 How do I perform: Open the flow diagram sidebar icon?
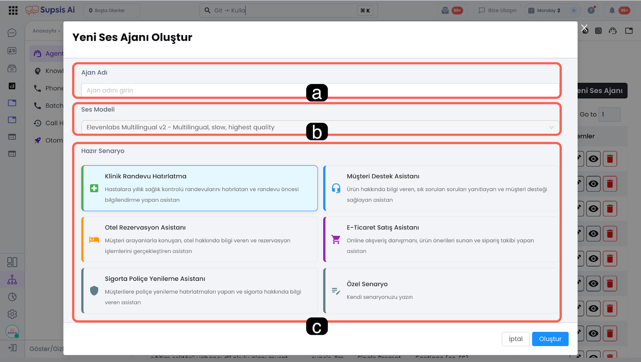tap(12, 280)
